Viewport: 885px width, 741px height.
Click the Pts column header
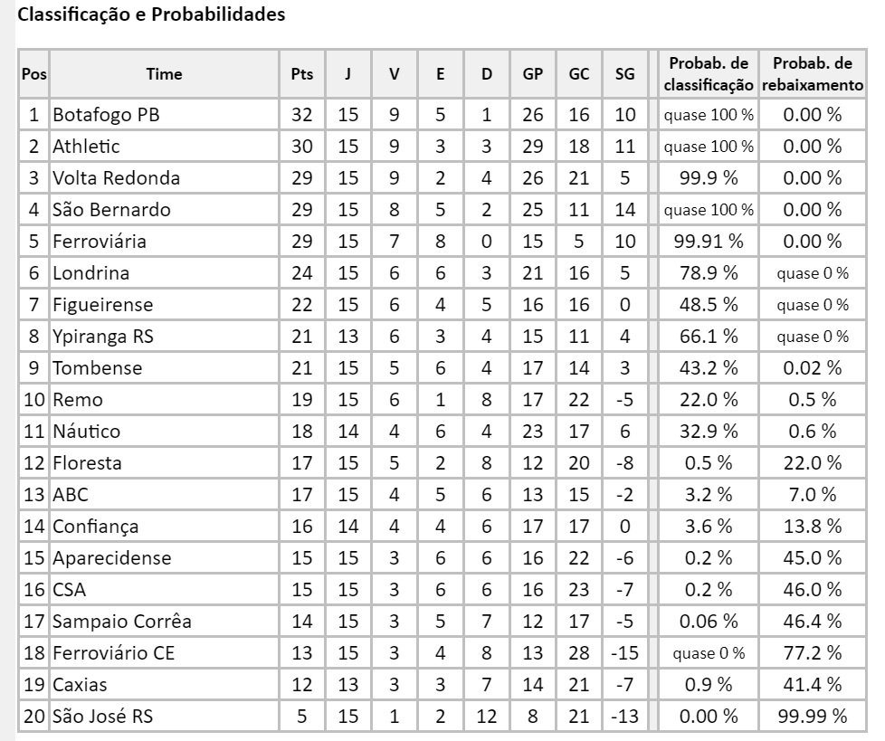(x=301, y=75)
